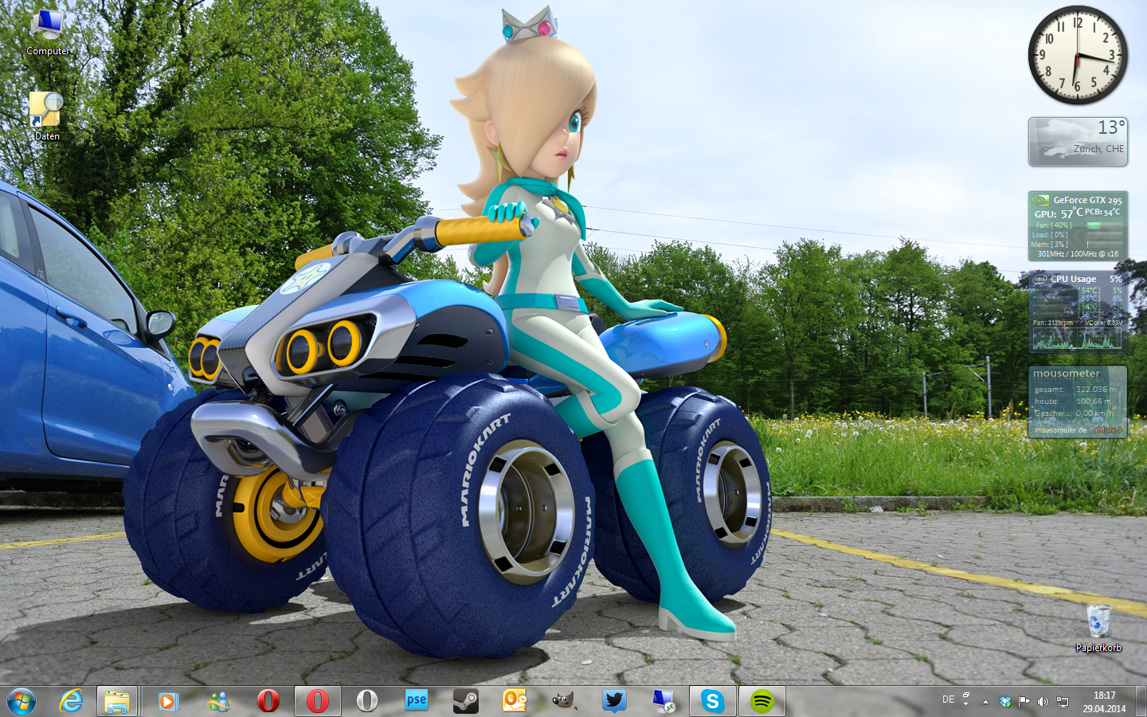
Task: Click the CPU usage history graph
Action: pyautogui.click(x=1077, y=338)
